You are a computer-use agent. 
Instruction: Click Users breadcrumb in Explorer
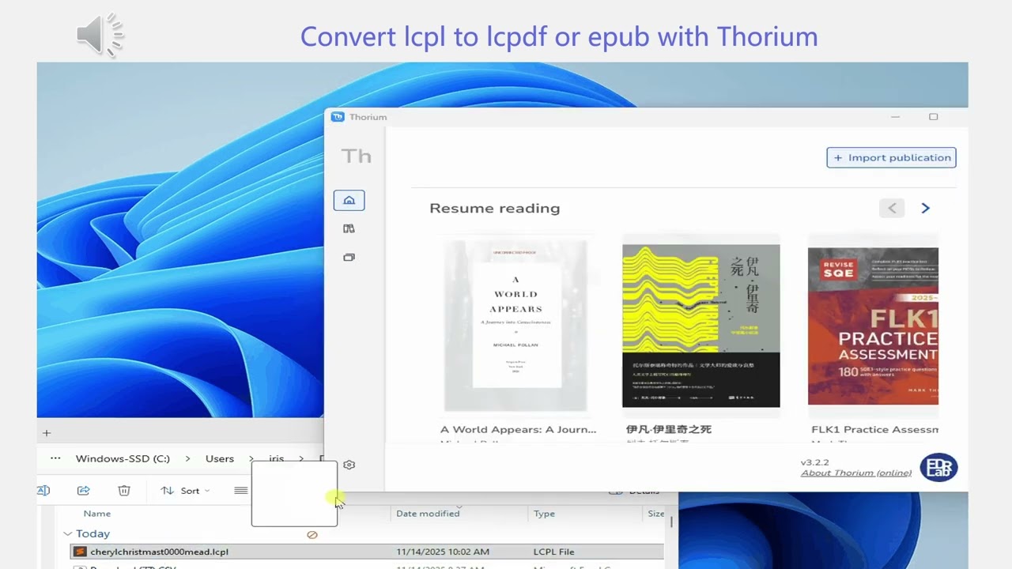click(x=220, y=458)
